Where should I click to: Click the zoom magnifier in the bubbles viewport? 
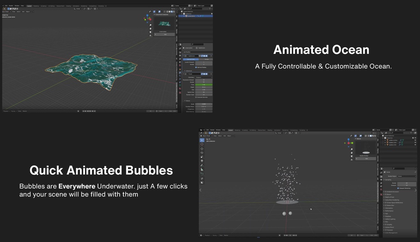(352, 149)
